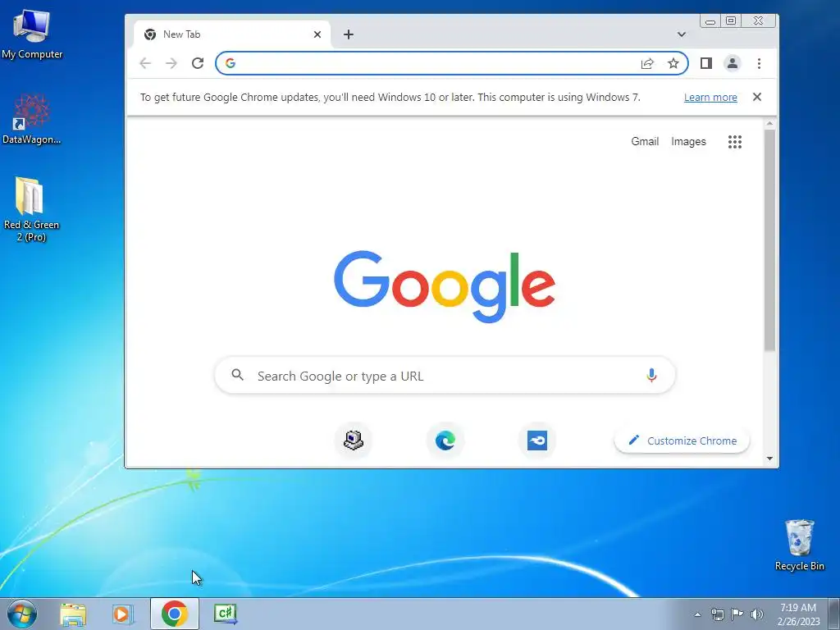The width and height of the screenshot is (840, 630).
Task: Open the Gmail link
Action: pyautogui.click(x=645, y=141)
